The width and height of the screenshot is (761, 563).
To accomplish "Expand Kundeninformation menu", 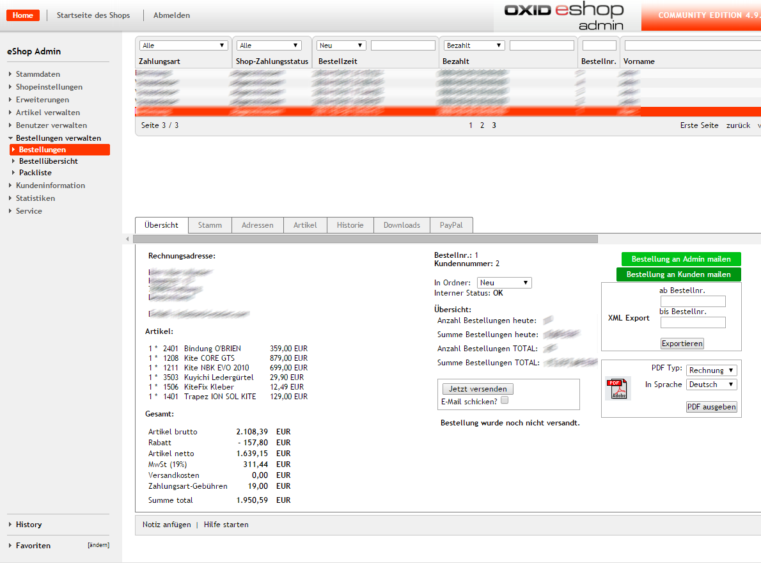I will 50,186.
